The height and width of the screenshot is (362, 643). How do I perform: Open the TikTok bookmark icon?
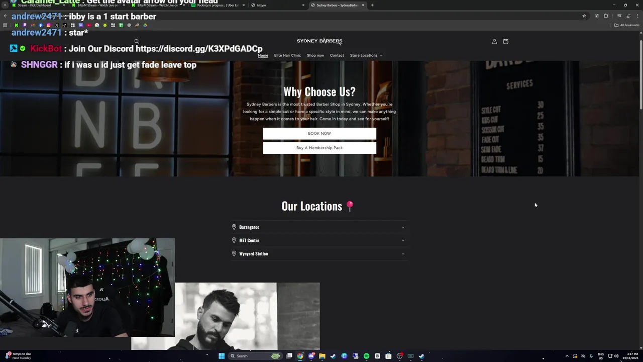coord(65,25)
